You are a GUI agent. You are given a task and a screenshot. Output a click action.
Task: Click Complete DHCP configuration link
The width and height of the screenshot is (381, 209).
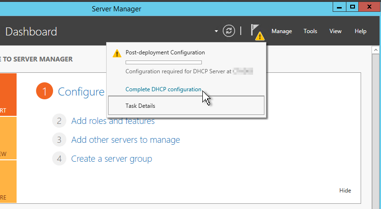click(163, 89)
